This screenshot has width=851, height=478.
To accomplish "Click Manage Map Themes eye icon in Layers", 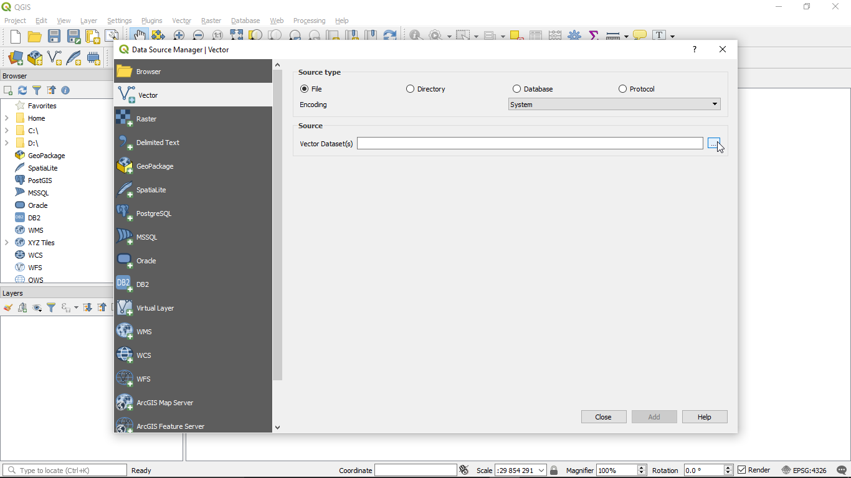I will pos(37,307).
